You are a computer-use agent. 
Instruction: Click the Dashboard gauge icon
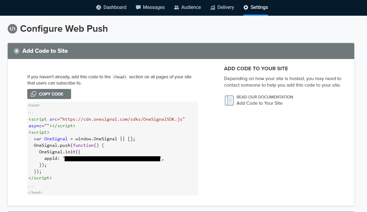[x=99, y=7]
